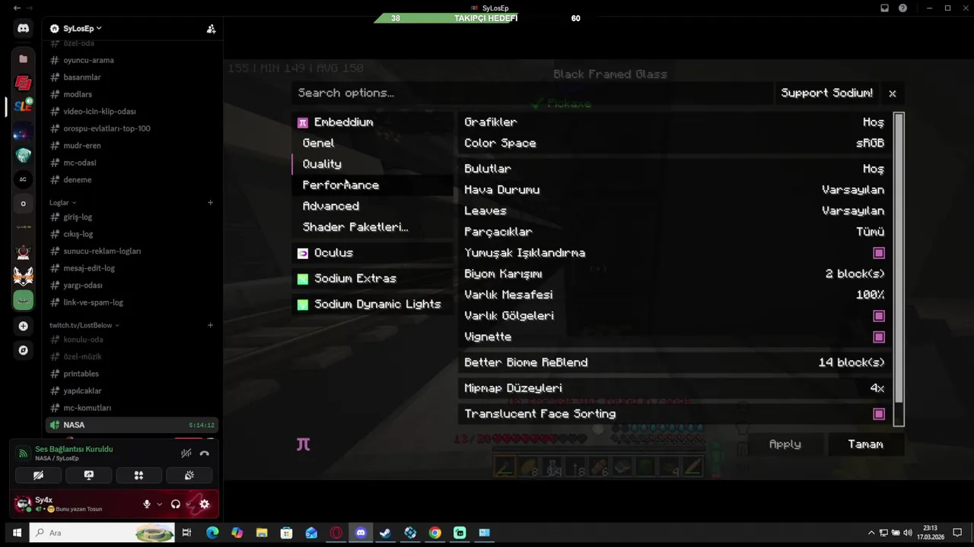Select the SLE server icon
Screen dimensions: 974x547
pos(23,107)
